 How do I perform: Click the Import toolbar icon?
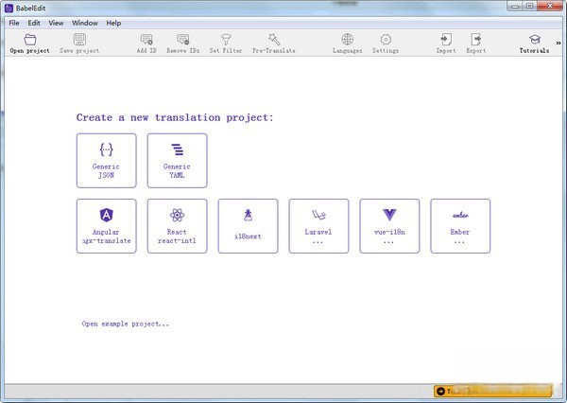[x=446, y=39]
